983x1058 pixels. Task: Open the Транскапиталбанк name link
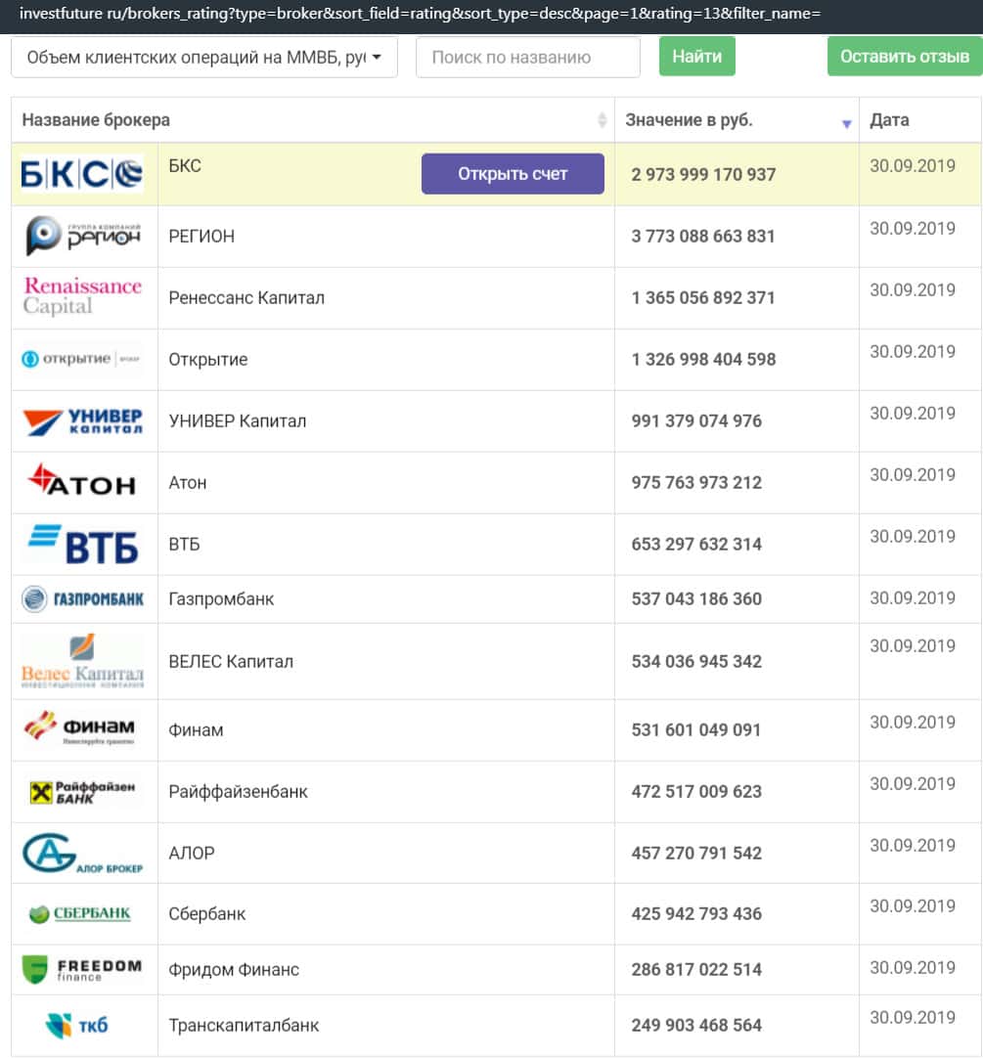click(244, 1026)
